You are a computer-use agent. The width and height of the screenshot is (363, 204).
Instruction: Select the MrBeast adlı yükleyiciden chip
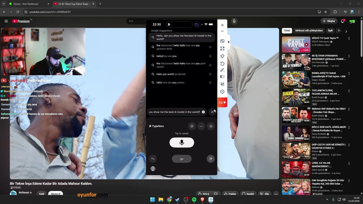[x=309, y=31]
